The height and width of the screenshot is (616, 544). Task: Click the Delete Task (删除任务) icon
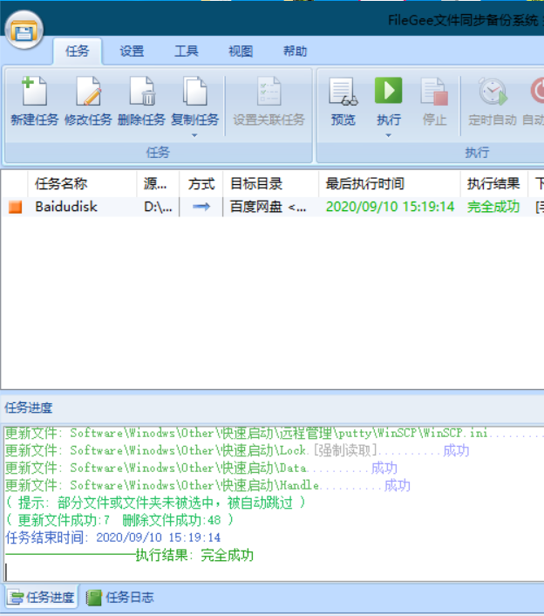141,92
